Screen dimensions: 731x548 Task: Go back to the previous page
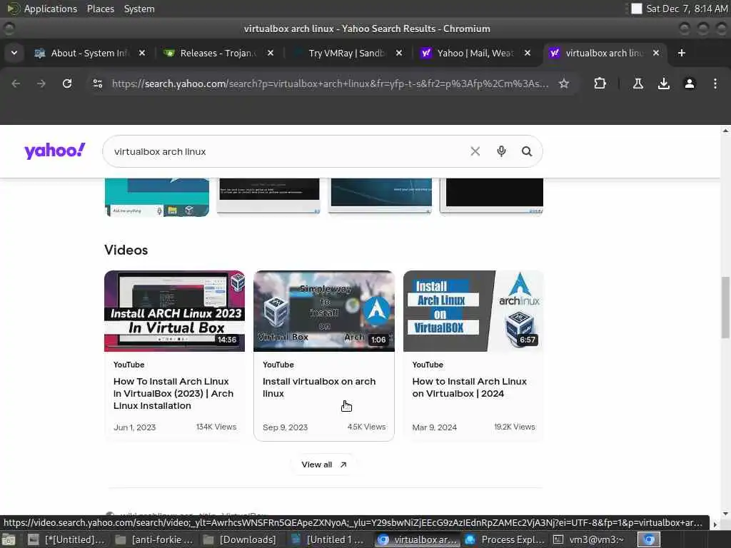click(16, 83)
